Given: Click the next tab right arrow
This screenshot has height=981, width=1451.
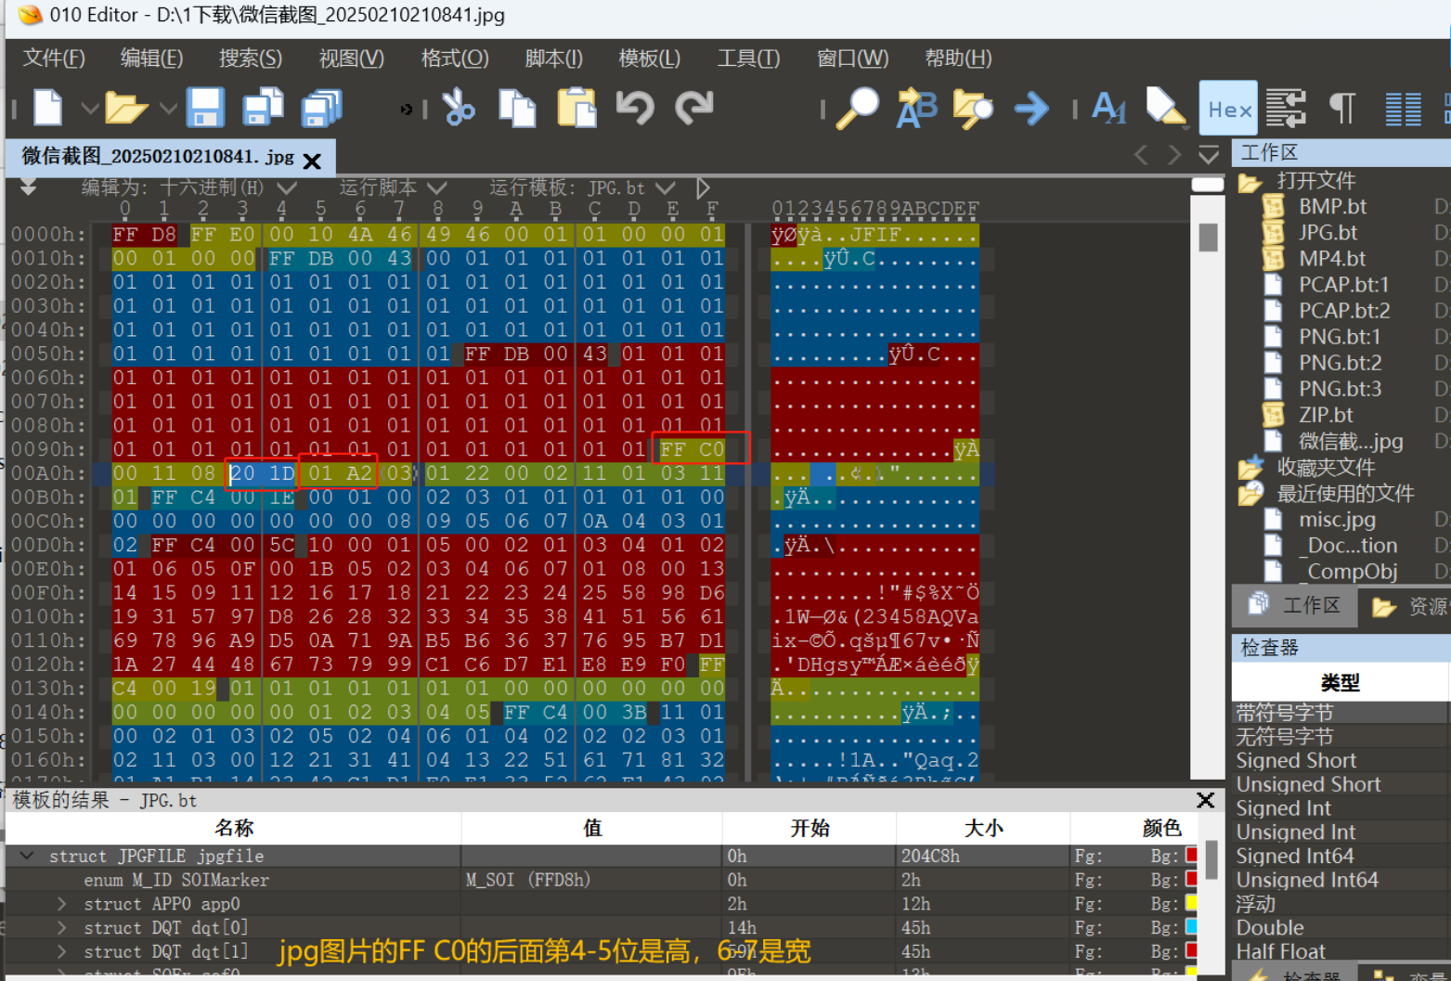Looking at the screenshot, I should 1174,154.
